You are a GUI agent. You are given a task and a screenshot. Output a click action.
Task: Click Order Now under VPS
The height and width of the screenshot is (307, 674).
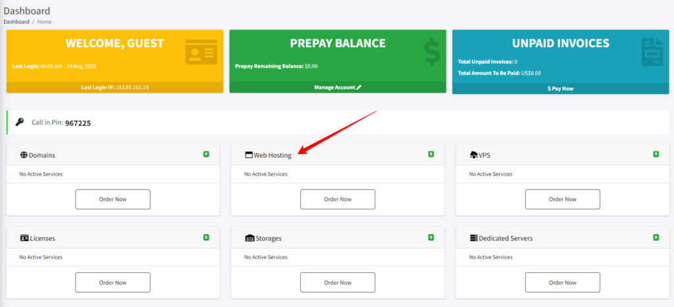point(562,199)
